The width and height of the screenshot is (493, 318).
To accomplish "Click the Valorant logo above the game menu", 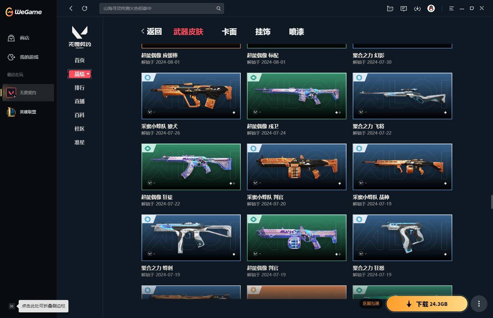I will 80,37.
